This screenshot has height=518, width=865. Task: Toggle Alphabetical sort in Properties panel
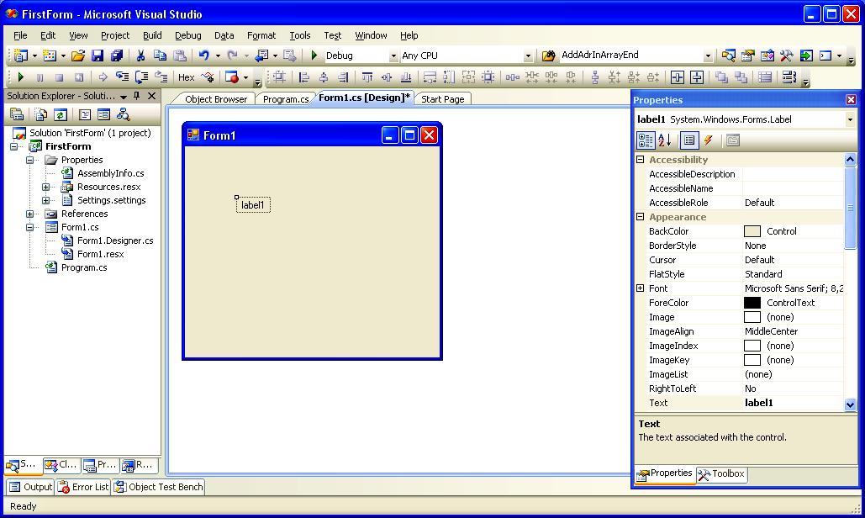pos(665,140)
